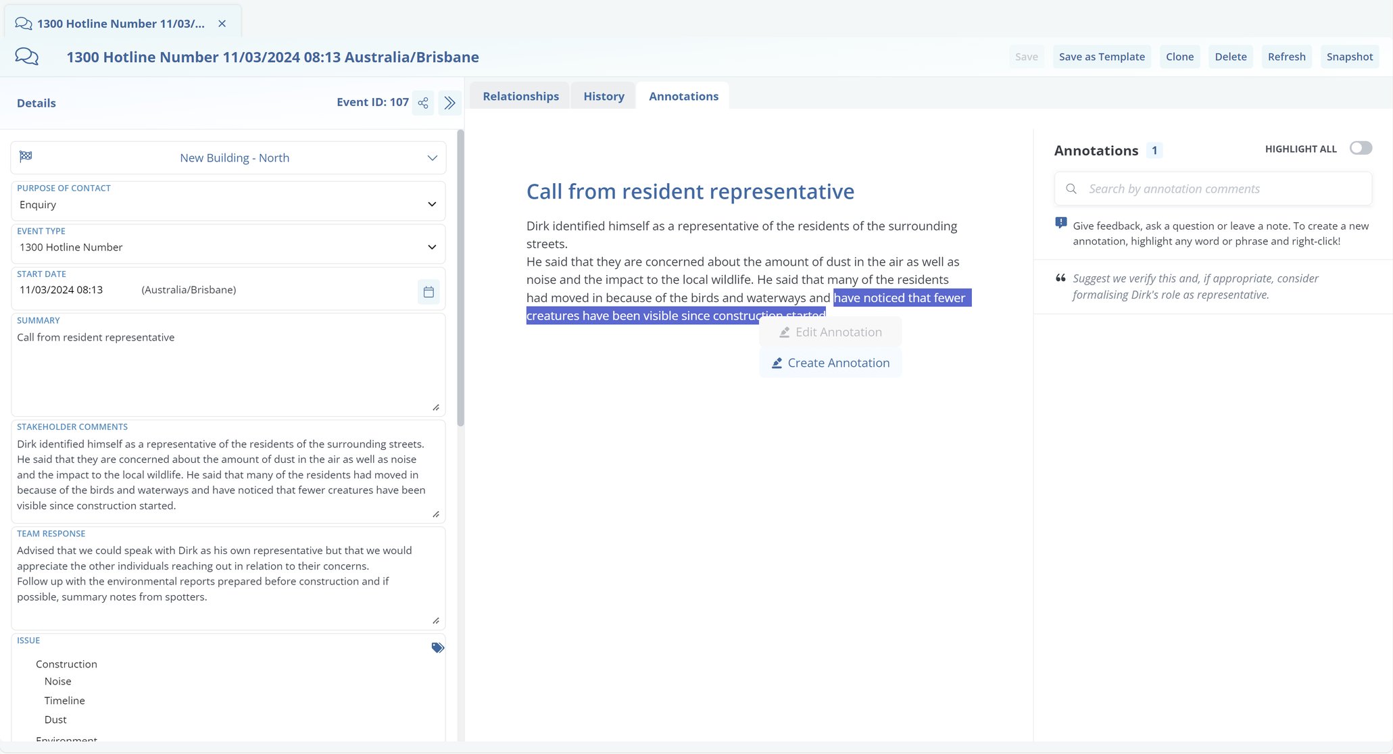Click the quote icon on Dirk's annotation entry
Screen dimensions: 1393x754
click(x=1060, y=278)
